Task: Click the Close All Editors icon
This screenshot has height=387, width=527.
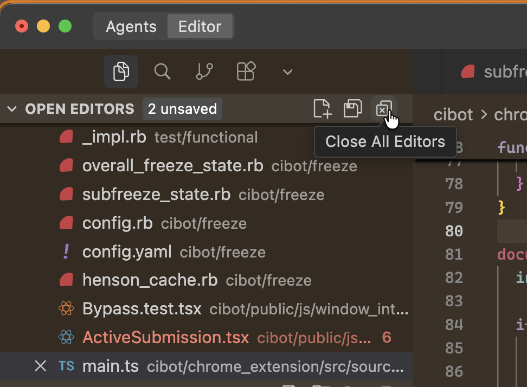Action: click(383, 109)
